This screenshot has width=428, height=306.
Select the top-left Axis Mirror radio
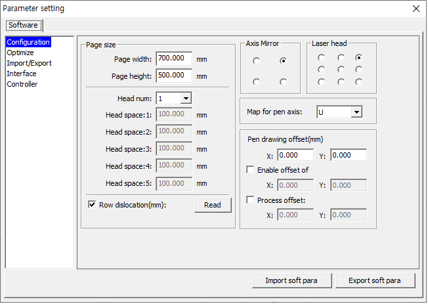[256, 60]
